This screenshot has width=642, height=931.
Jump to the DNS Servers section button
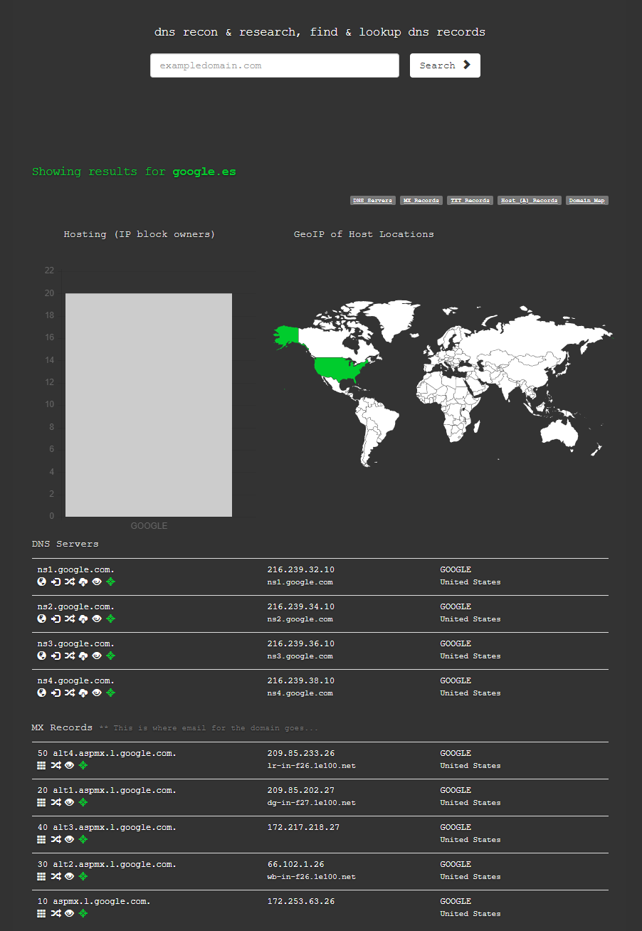[373, 201]
